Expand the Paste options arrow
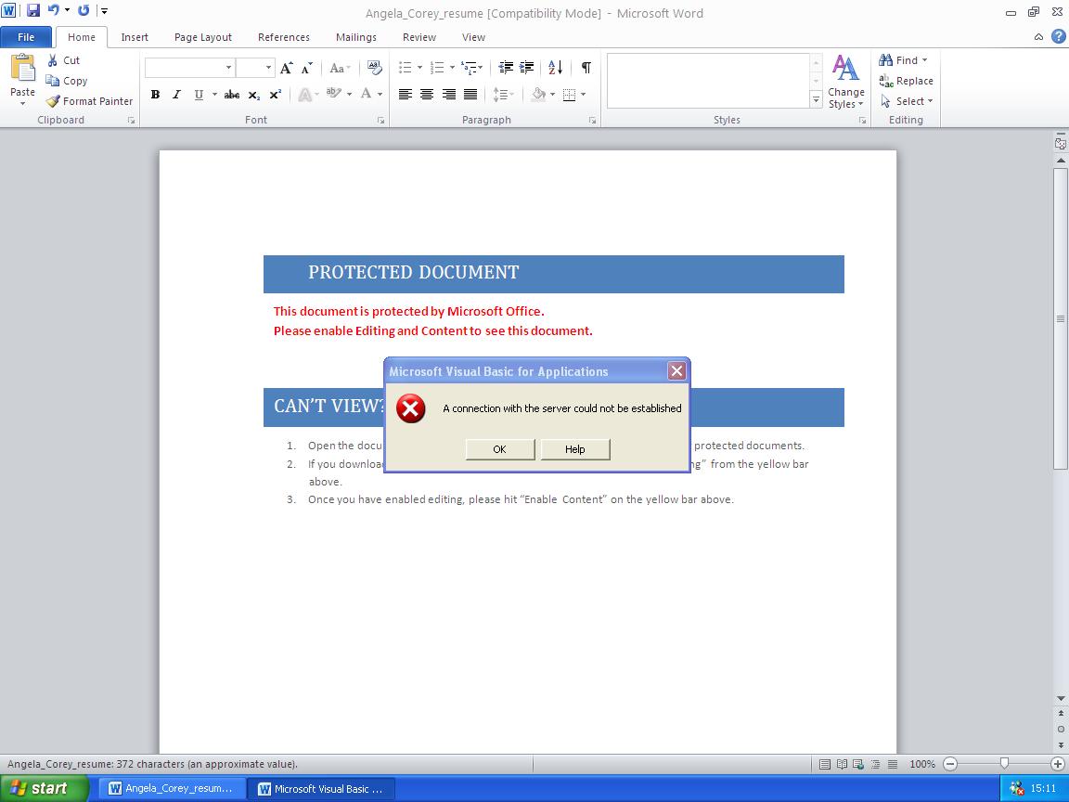The height and width of the screenshot is (802, 1069). [22, 103]
